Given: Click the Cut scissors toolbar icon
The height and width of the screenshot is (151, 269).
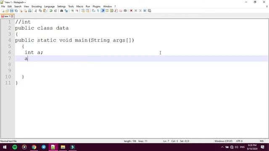Looking at the screenshot, I should (36, 10).
